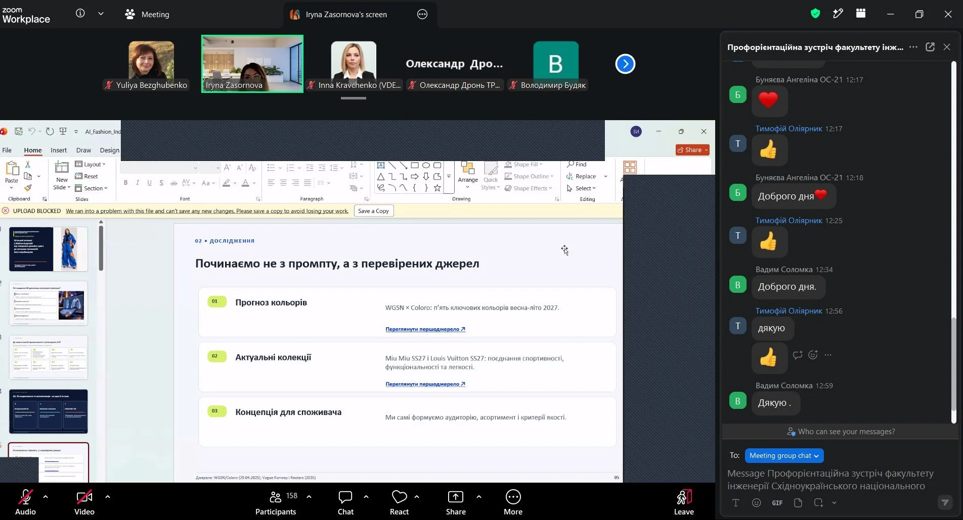The height and width of the screenshot is (520, 963).
Task: Add reaction to thumbs-up message
Action: tap(813, 355)
